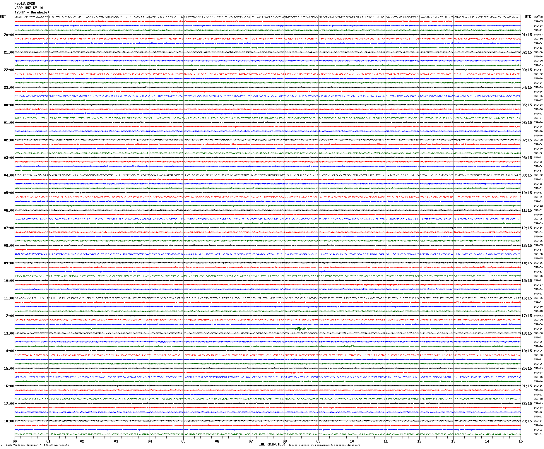This screenshot has height=449, width=544.
Task: Click the 07 minute tick on the bottom axis
Action: [251, 441]
